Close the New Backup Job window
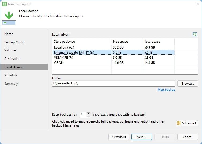 (198, 4)
